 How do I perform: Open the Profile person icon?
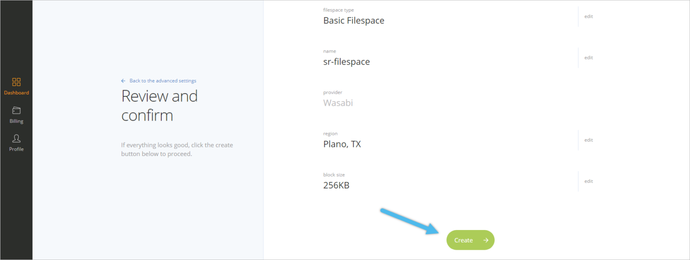coord(16,139)
